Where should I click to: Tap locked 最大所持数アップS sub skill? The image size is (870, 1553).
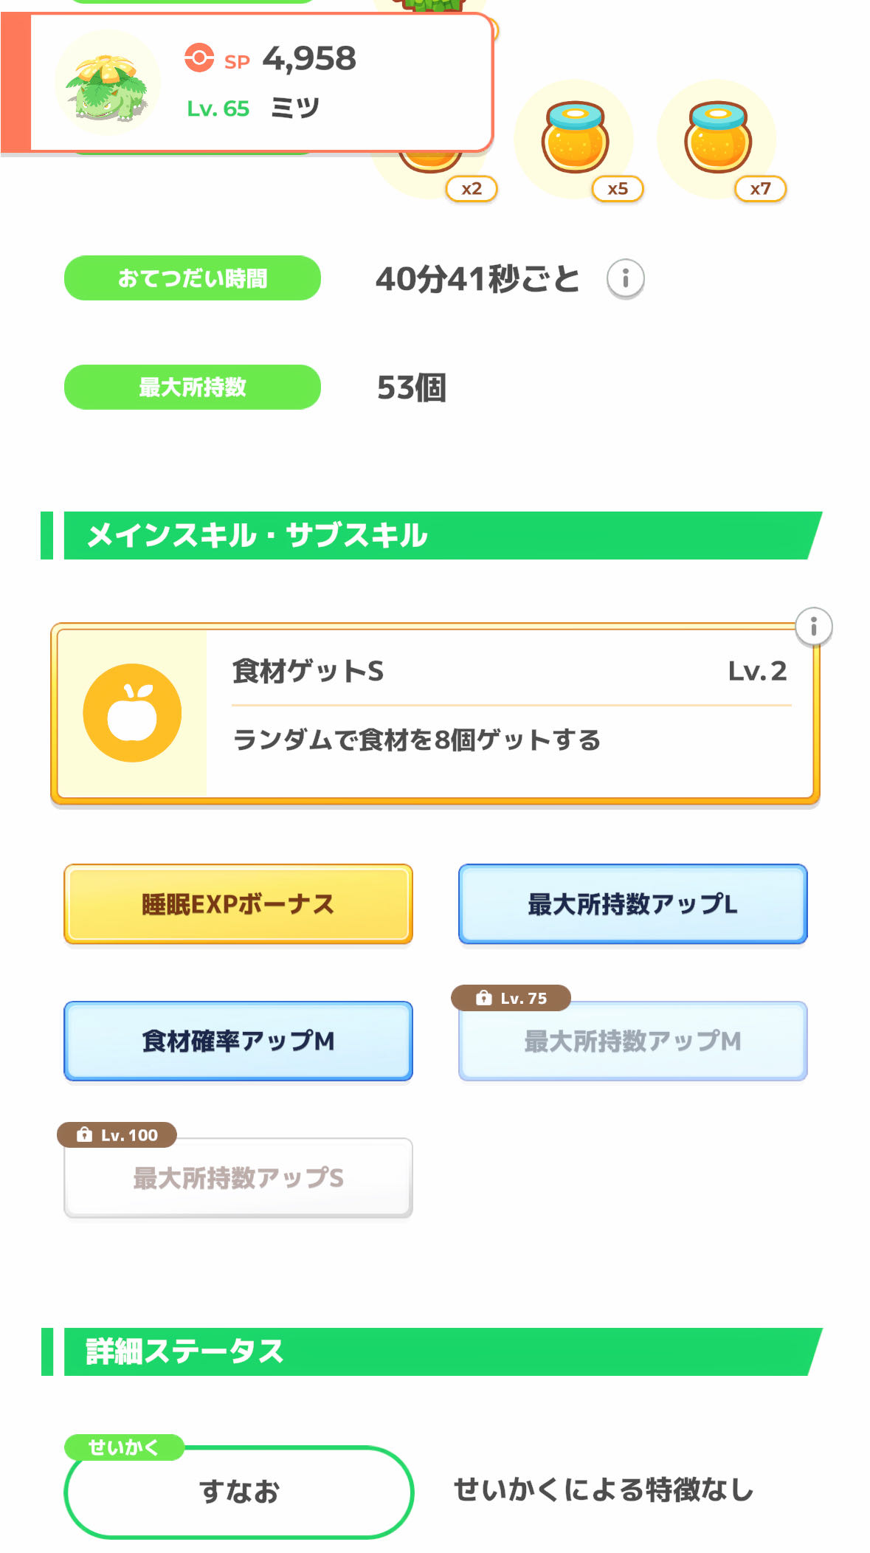click(238, 1178)
